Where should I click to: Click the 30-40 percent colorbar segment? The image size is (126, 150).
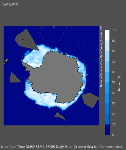click(x=107, y=98)
